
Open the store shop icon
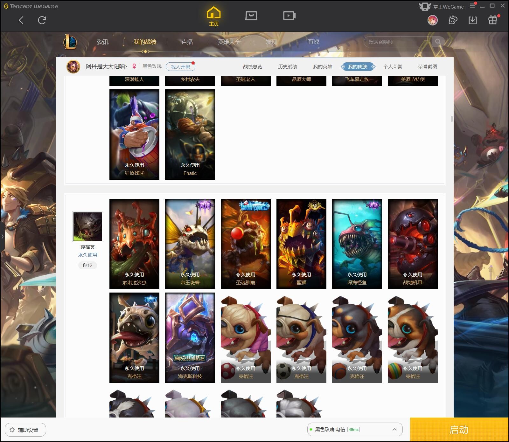click(251, 16)
